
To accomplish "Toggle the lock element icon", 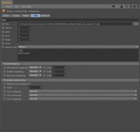I will (131, 6).
